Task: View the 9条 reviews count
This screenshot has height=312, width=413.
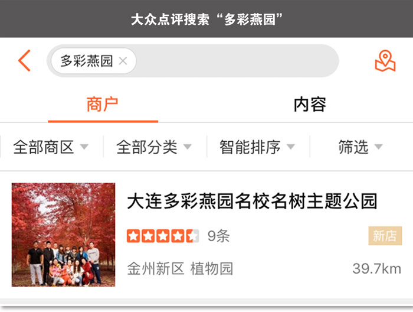Action: tap(219, 236)
